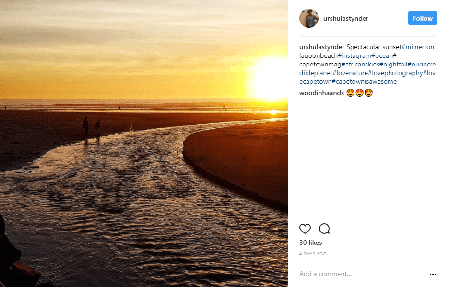Open urshulastynder's profile picture
Image resolution: width=449 pixels, height=287 pixels.
pyautogui.click(x=309, y=18)
